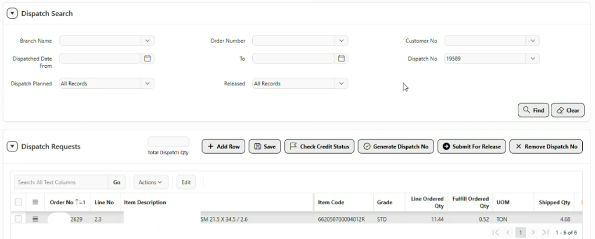Go to the last page of results
The width and height of the screenshot is (595, 239).
[x=545, y=232]
